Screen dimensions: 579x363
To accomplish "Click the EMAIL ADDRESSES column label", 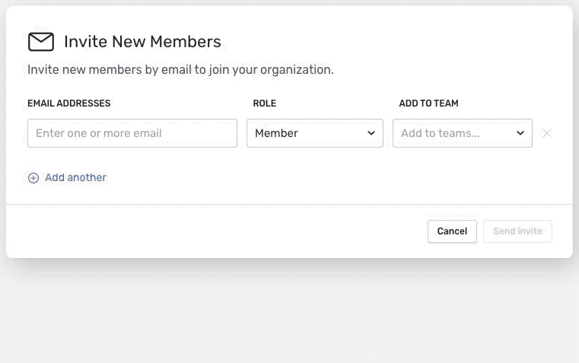I will pyautogui.click(x=69, y=103).
